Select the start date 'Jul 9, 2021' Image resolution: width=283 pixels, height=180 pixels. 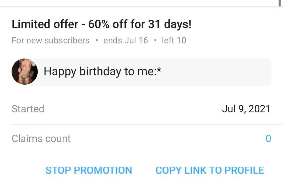pyautogui.click(x=246, y=109)
